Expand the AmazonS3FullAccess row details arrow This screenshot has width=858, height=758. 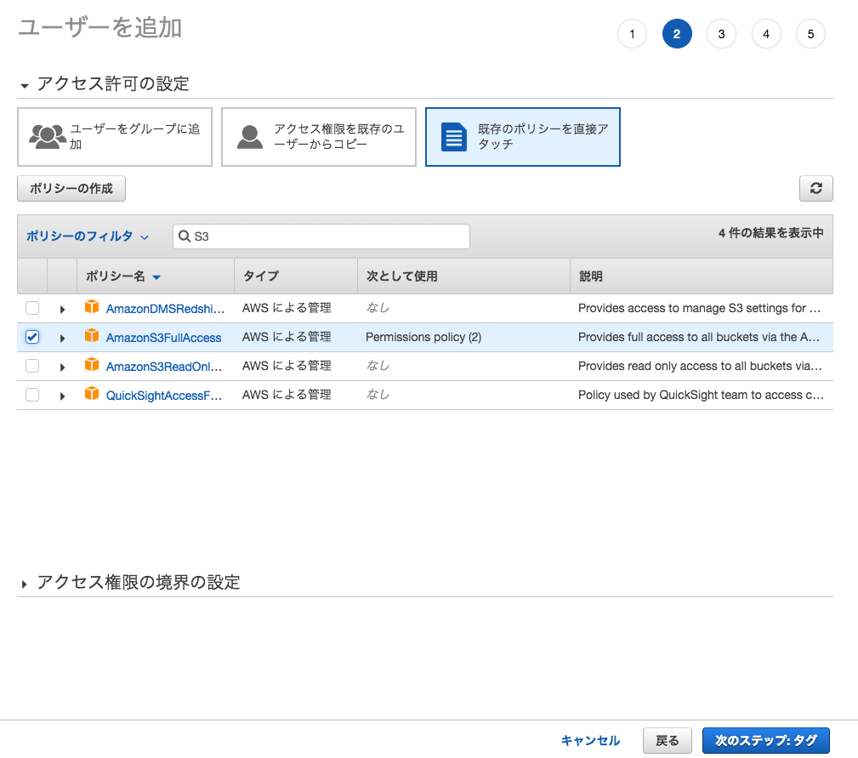[x=61, y=337]
